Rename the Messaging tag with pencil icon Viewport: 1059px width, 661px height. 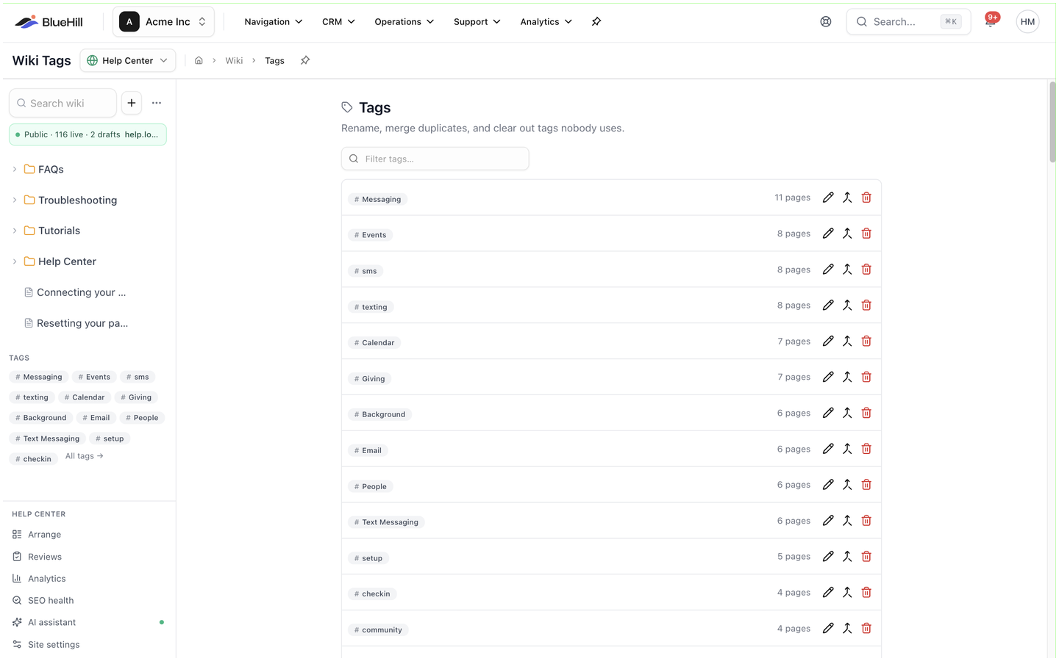point(828,198)
